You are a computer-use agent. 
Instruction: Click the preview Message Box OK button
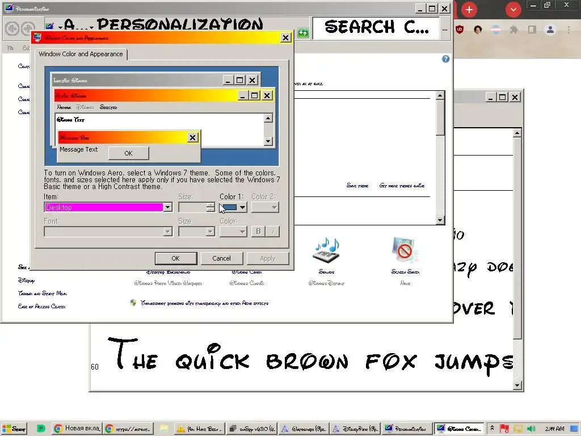(129, 153)
